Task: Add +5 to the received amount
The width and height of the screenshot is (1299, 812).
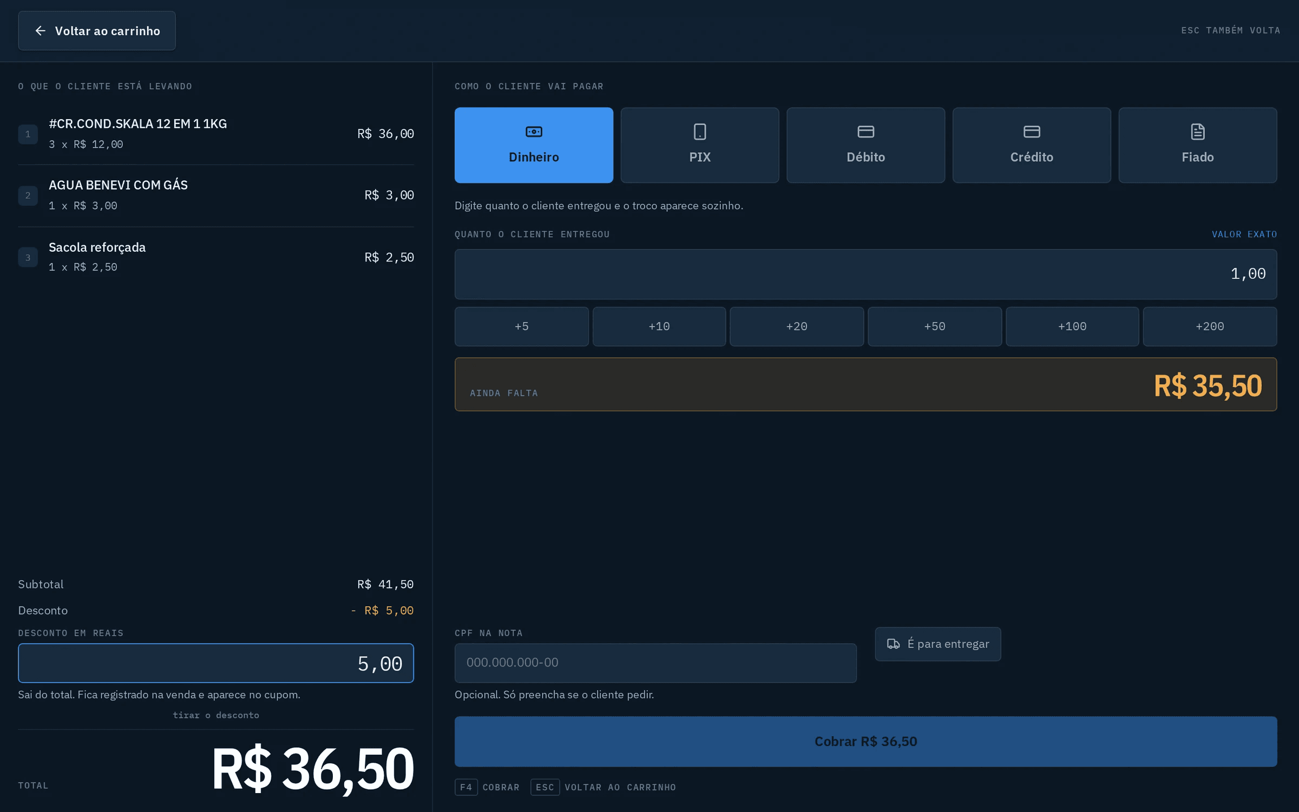Action: coord(521,326)
